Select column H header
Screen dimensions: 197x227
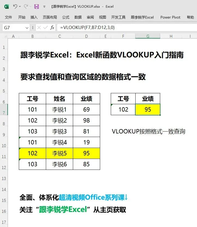pyautogui.click(x=171, y=36)
